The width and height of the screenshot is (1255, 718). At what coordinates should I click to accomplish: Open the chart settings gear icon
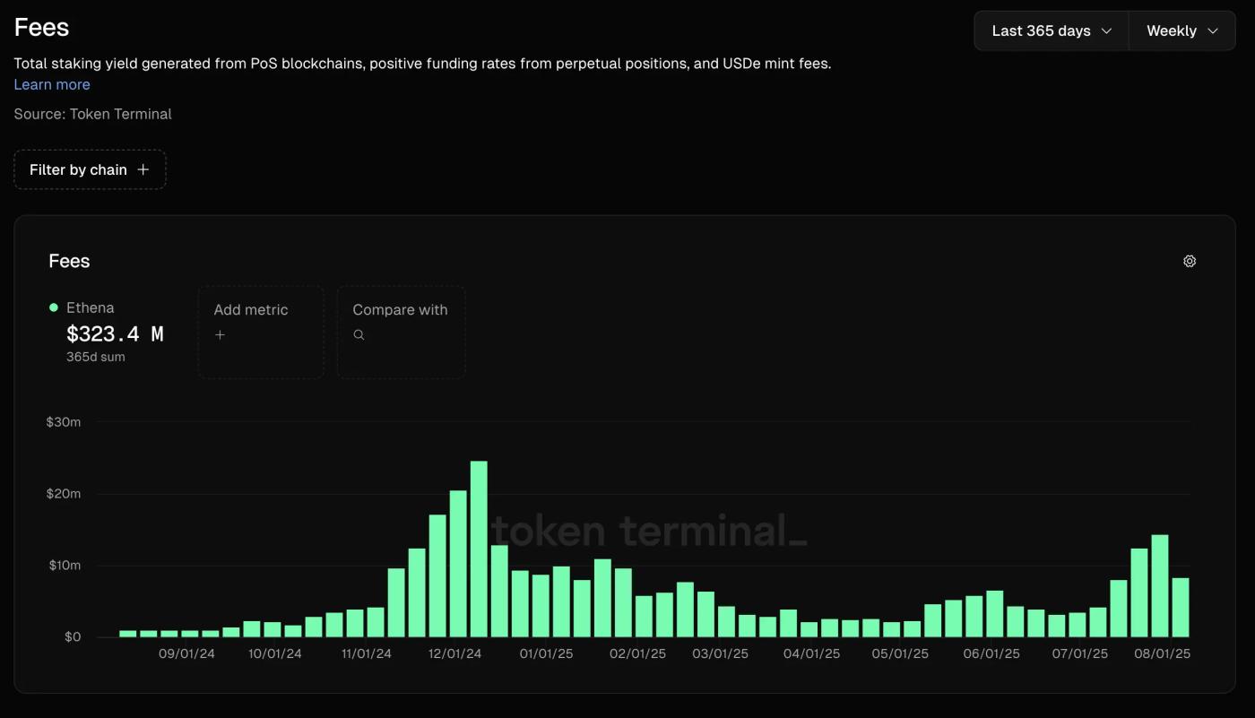(1190, 261)
